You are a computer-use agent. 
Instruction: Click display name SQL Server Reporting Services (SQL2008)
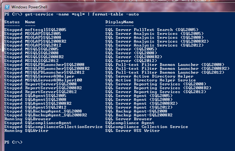156,84
